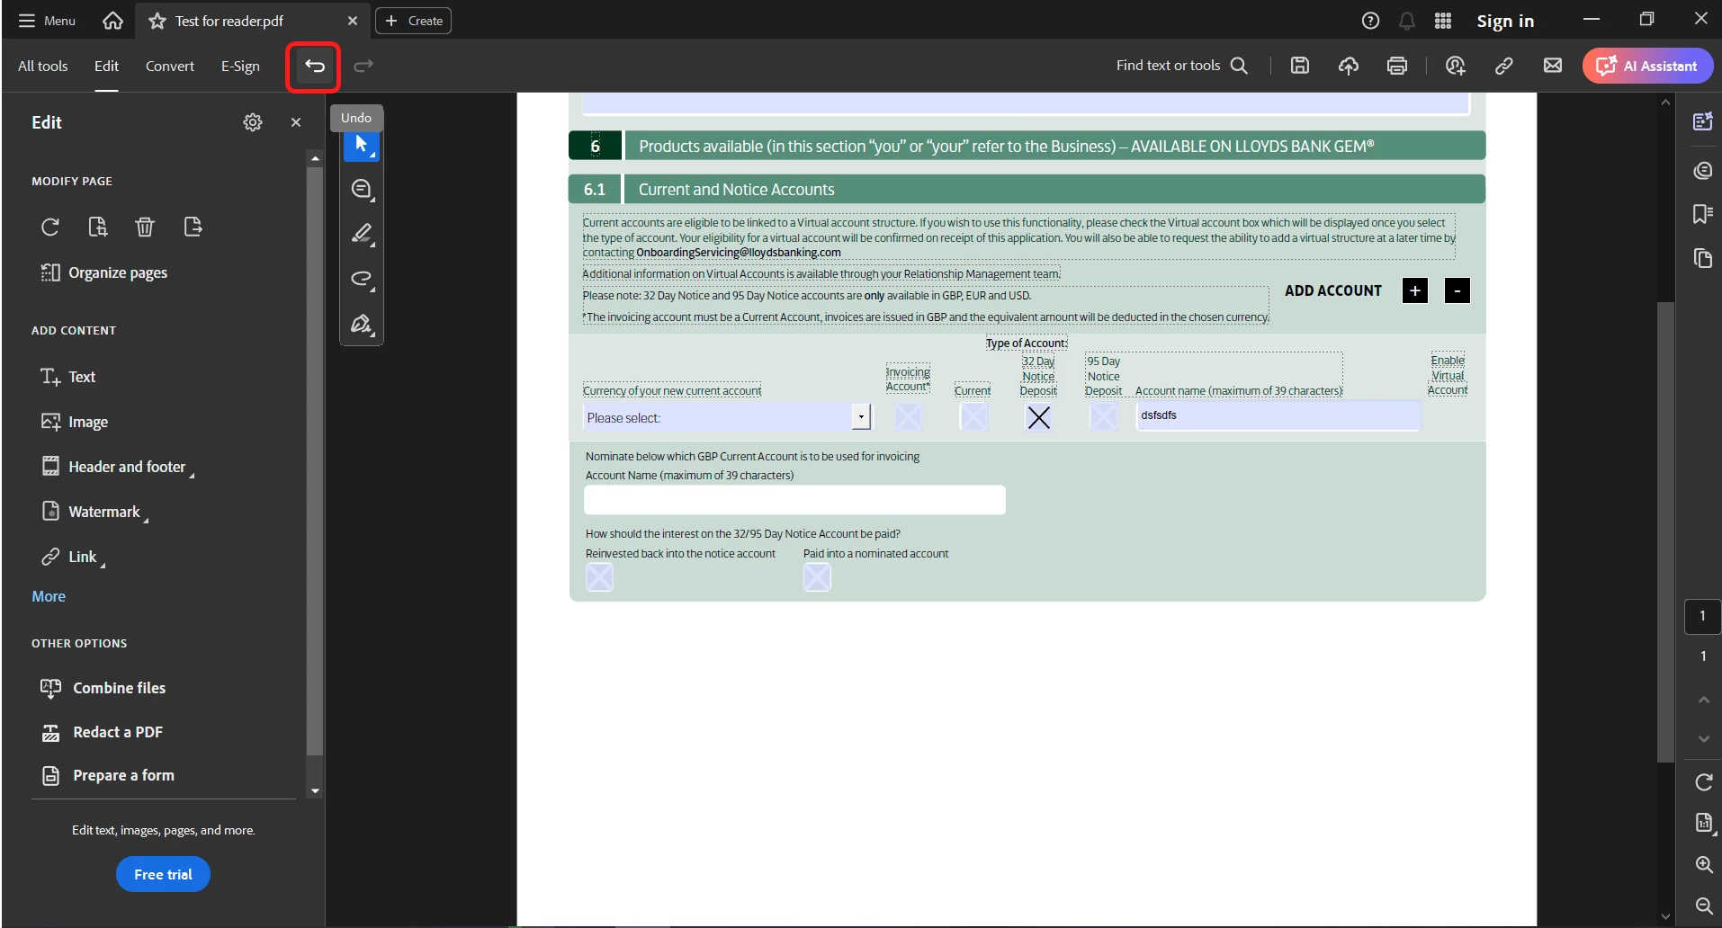1722x928 pixels.
Task: Click the invoicing Account Name empty field
Action: tap(794, 500)
